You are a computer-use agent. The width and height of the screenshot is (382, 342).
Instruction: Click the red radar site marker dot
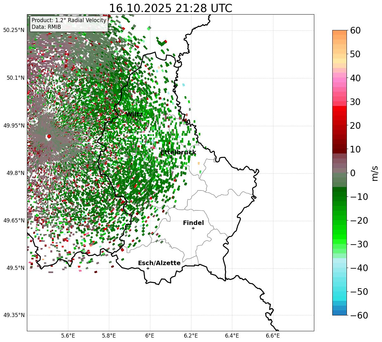[x=49, y=136]
